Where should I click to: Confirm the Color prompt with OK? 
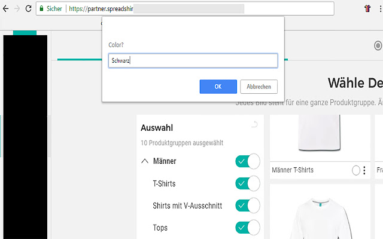(218, 87)
